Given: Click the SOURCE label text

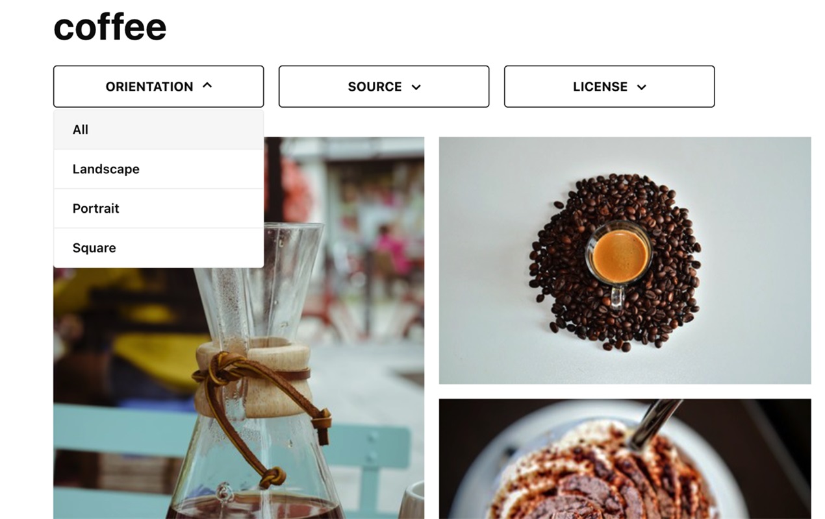Looking at the screenshot, I should (375, 86).
